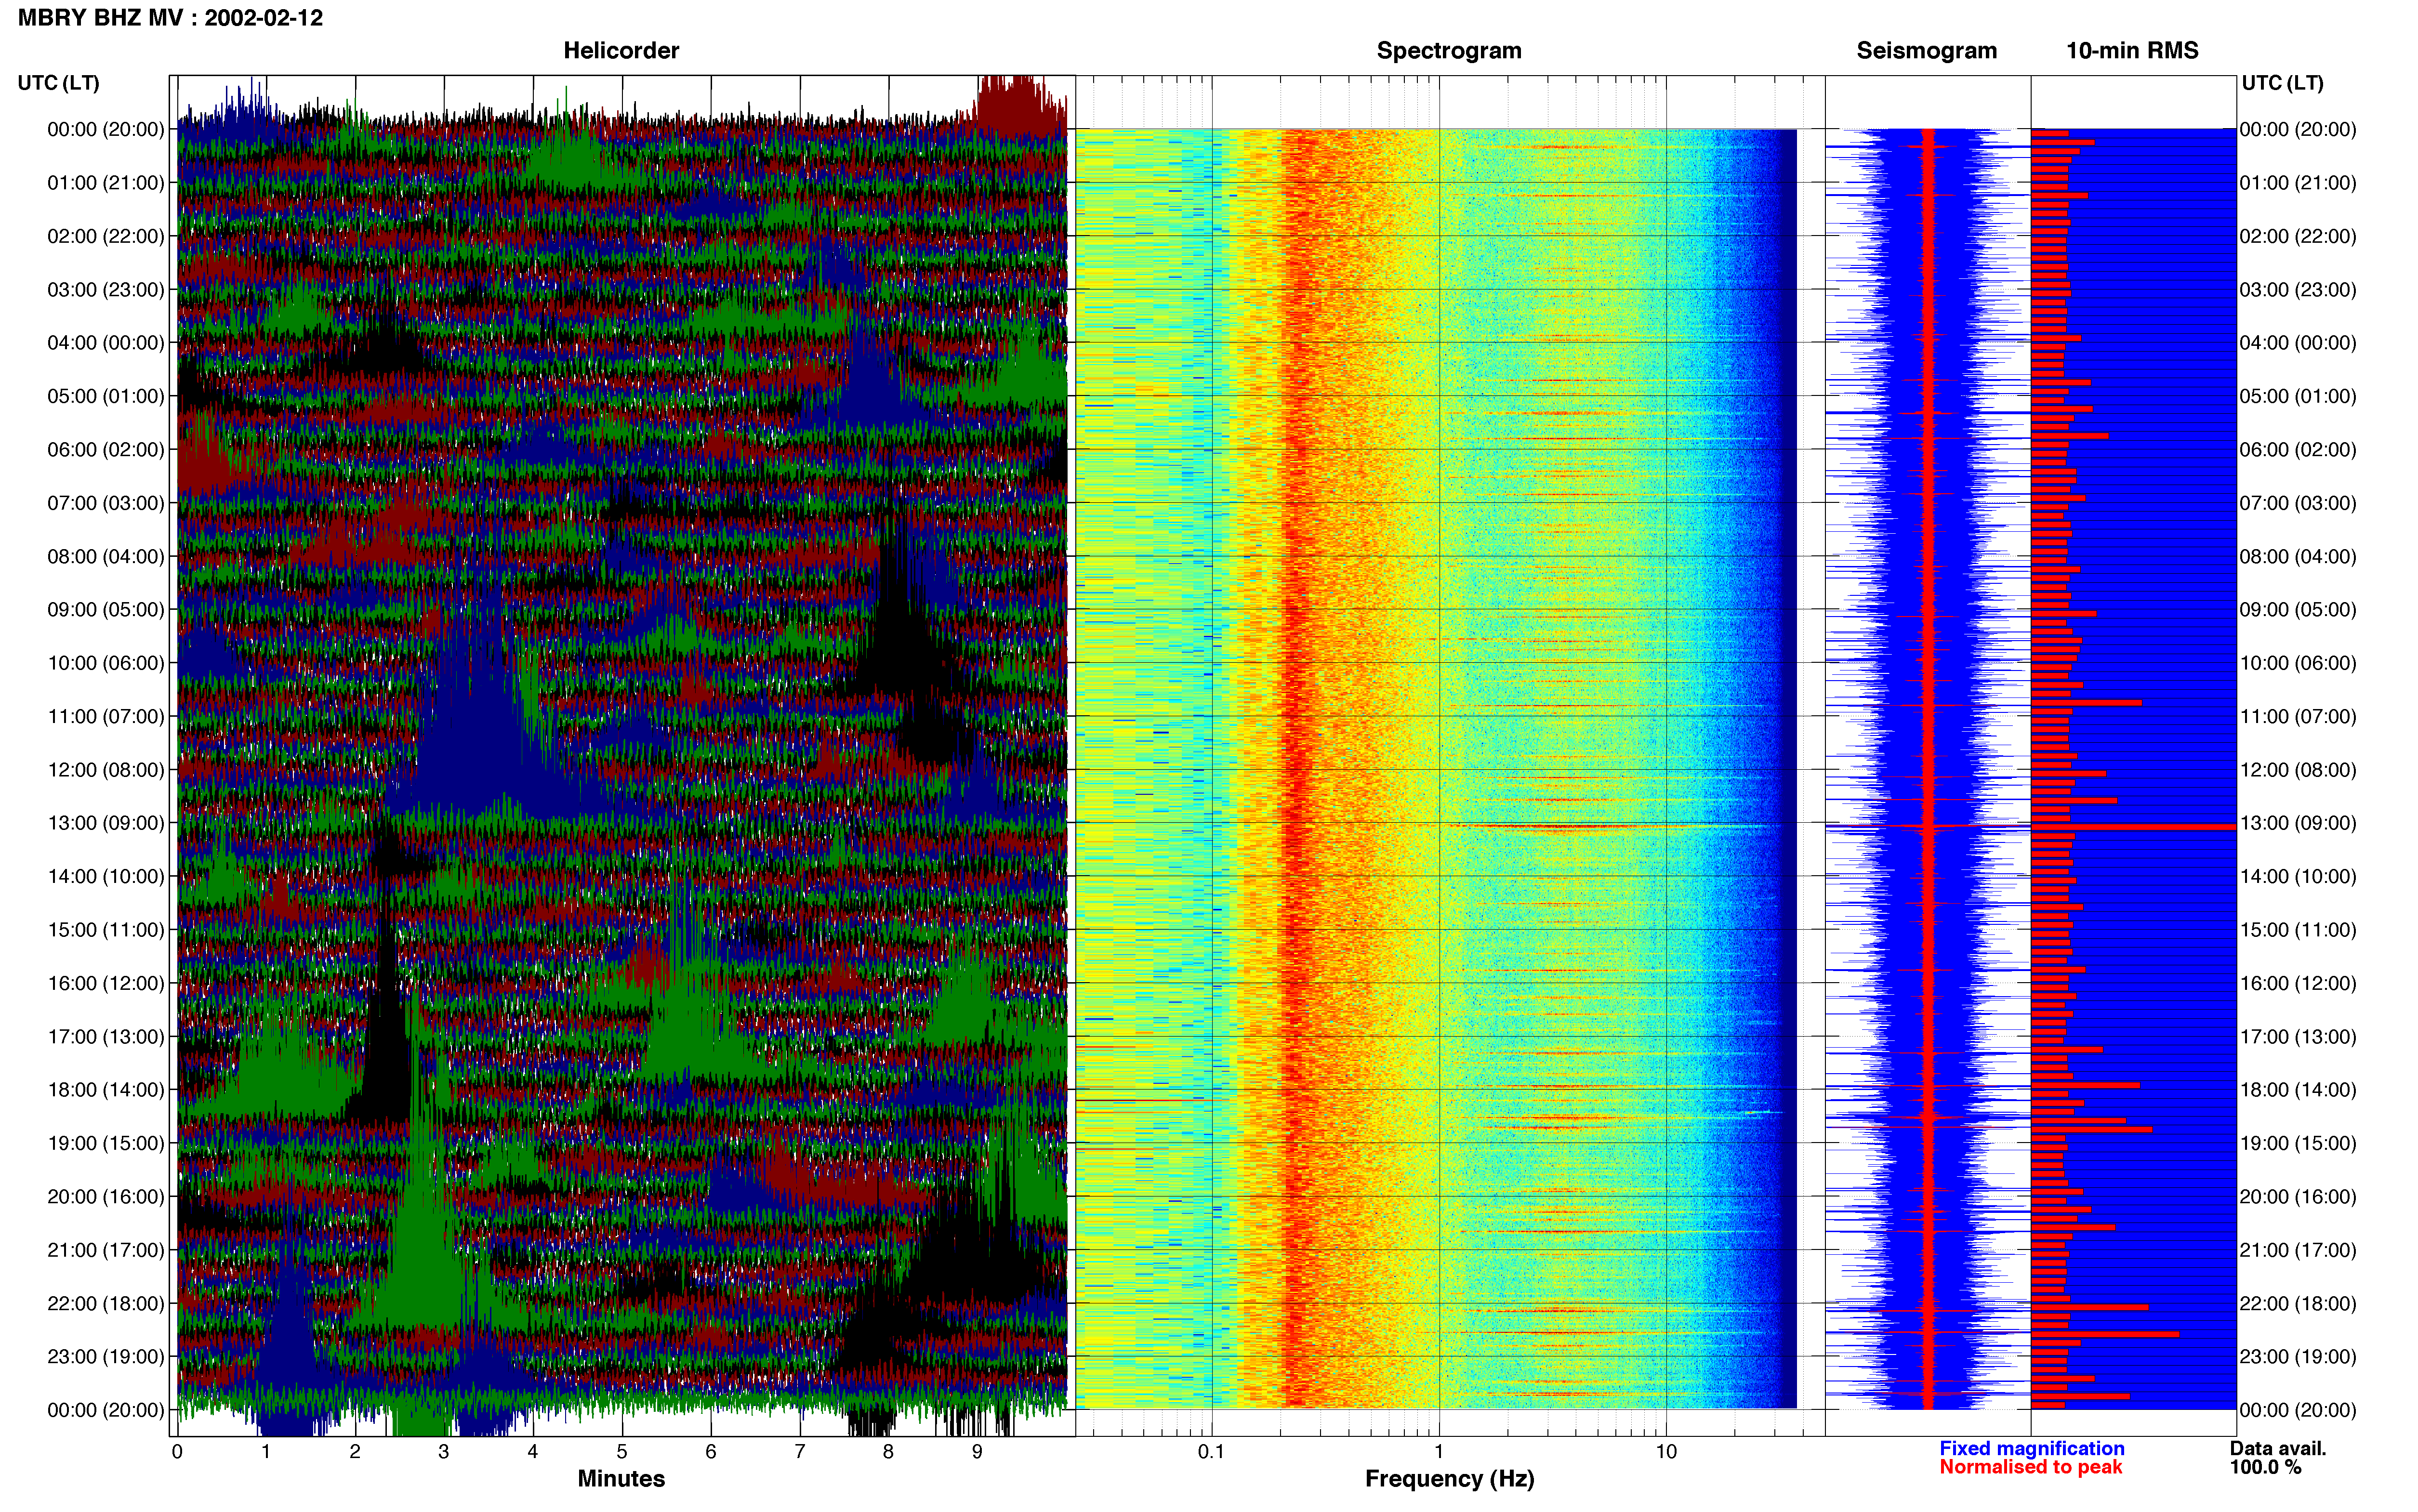Click left time label '22:00 (18:00)'
Screen dimensions: 2418x1512
click(x=106, y=1303)
